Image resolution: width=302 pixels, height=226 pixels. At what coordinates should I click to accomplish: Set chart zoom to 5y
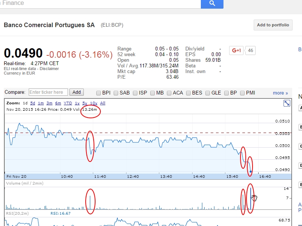(x=85, y=103)
